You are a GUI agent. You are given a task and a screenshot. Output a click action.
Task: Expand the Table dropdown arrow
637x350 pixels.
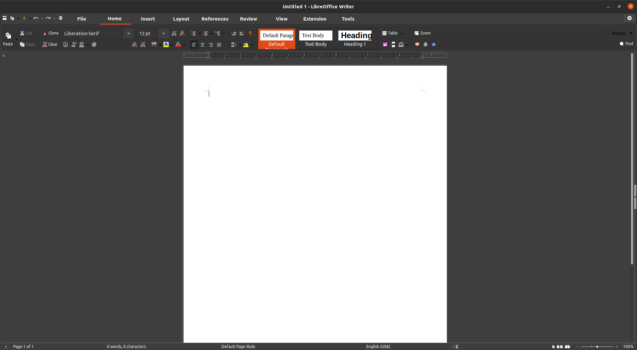[402, 34]
